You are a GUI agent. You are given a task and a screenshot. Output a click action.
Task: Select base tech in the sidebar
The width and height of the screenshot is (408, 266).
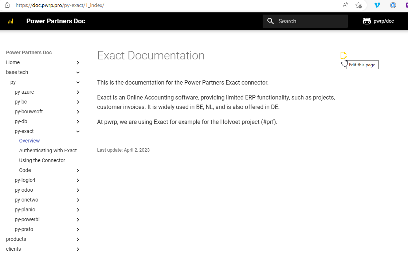(17, 73)
